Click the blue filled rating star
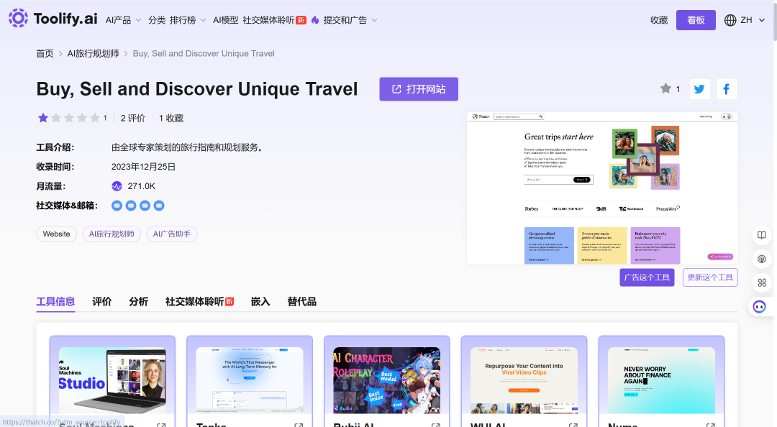Screen dimensions: 777x427 tap(43, 118)
